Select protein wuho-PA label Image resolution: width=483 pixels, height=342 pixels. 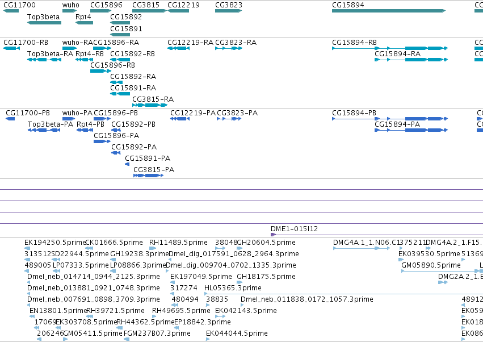[77, 113]
